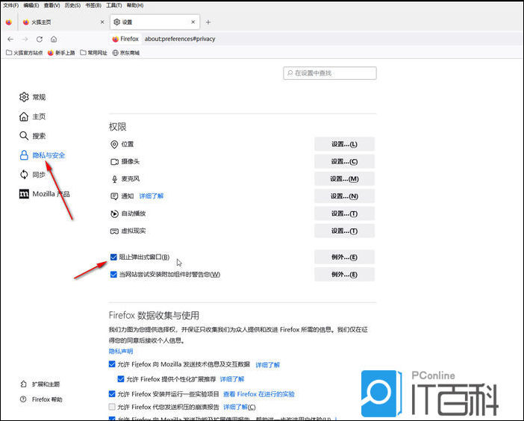Open Mozilla 产品 category
The height and width of the screenshot is (421, 524).
coord(45,194)
